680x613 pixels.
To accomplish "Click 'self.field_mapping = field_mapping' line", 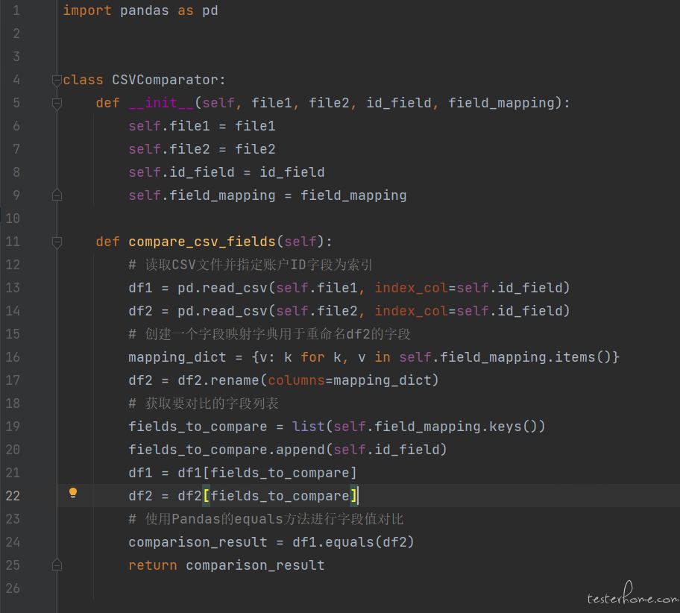I will click(268, 195).
